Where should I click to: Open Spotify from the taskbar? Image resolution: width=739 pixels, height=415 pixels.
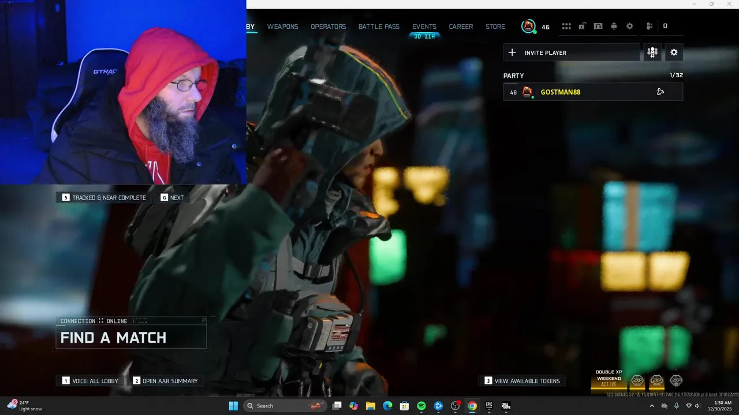[x=421, y=406]
